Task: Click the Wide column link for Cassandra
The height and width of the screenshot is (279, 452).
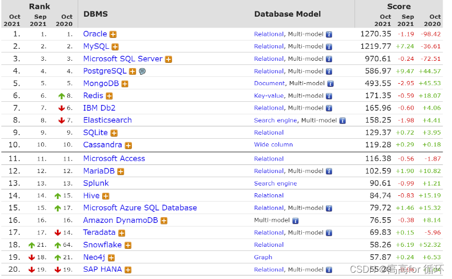Action: (x=273, y=144)
